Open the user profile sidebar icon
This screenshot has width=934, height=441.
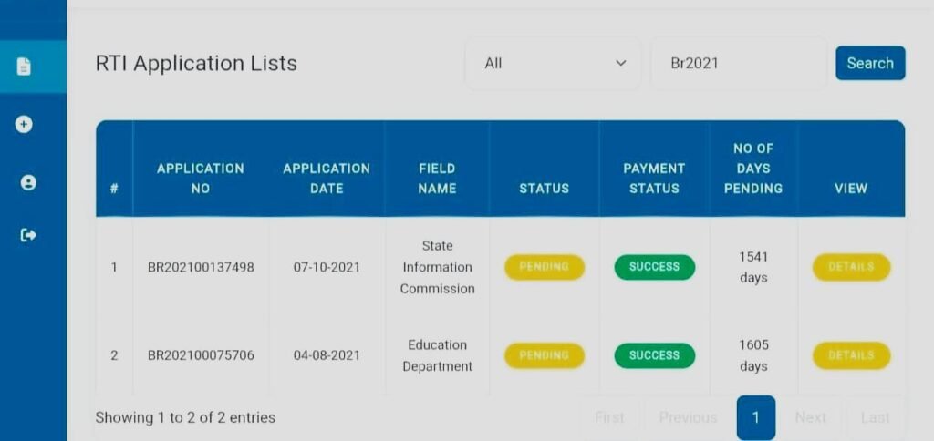(28, 182)
